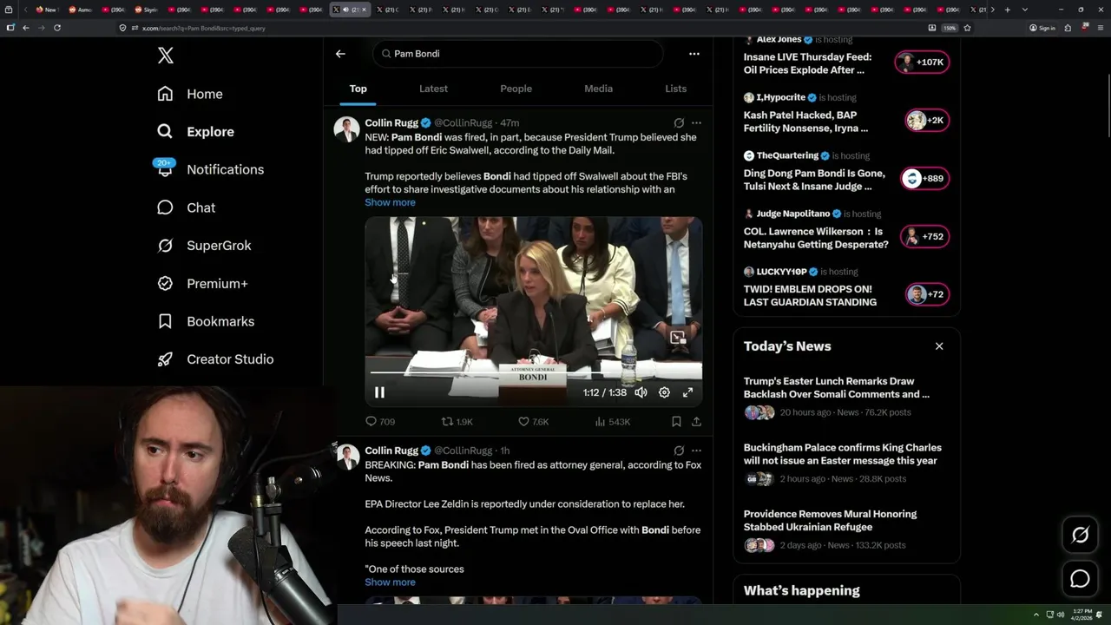This screenshot has height=625, width=1111.
Task: Open the X logo home link
Action: (166, 56)
